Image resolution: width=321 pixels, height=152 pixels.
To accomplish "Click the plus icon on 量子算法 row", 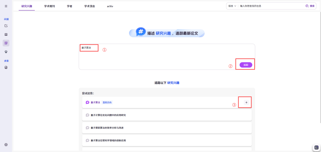I will tap(246, 102).
